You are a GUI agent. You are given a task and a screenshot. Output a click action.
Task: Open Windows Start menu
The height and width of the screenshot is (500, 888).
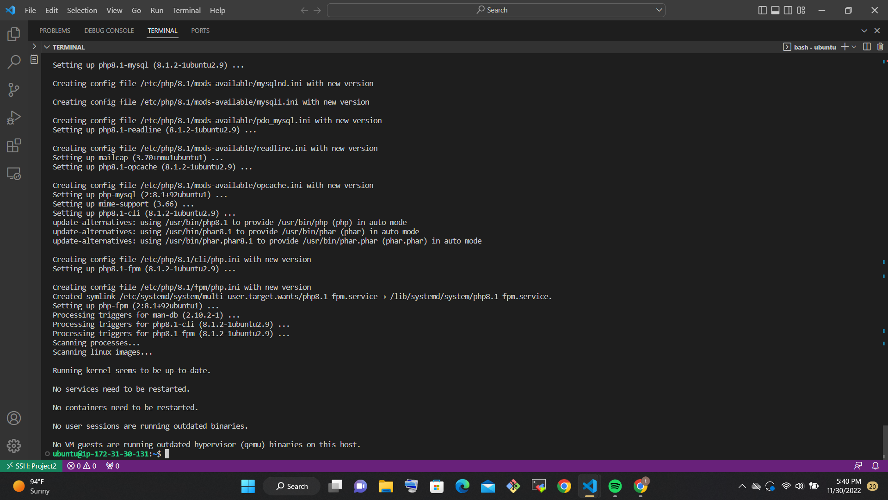point(248,486)
